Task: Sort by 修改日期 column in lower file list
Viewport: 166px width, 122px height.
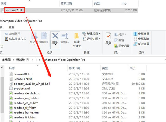Action: (74, 68)
